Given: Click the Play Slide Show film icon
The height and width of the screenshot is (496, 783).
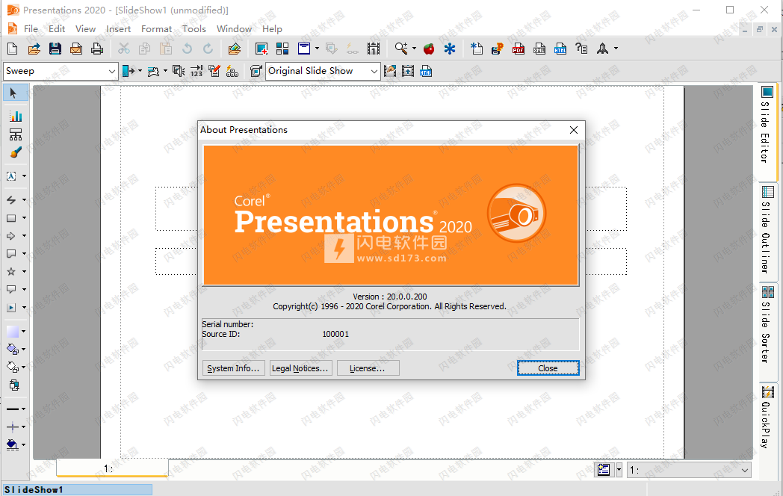Looking at the screenshot, I should point(373,49).
